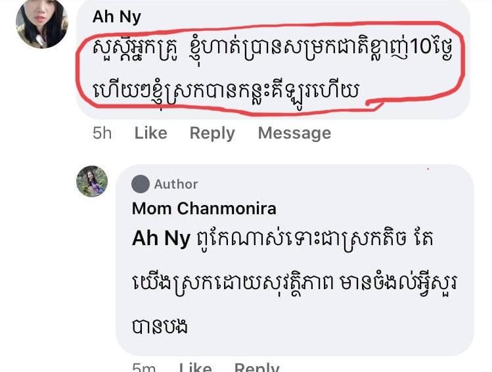Click the 5m timestamp
The image size is (492, 372).
pyautogui.click(x=144, y=368)
